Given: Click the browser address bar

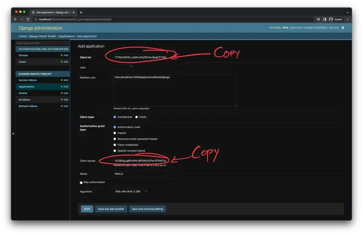Looking at the screenshot, I should 174,19.
